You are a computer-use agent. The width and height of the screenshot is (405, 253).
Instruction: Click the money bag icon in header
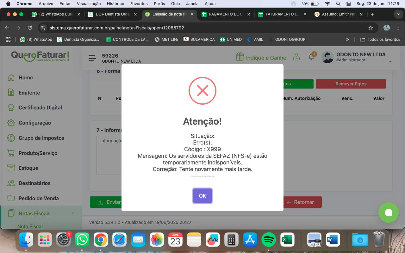296,57
